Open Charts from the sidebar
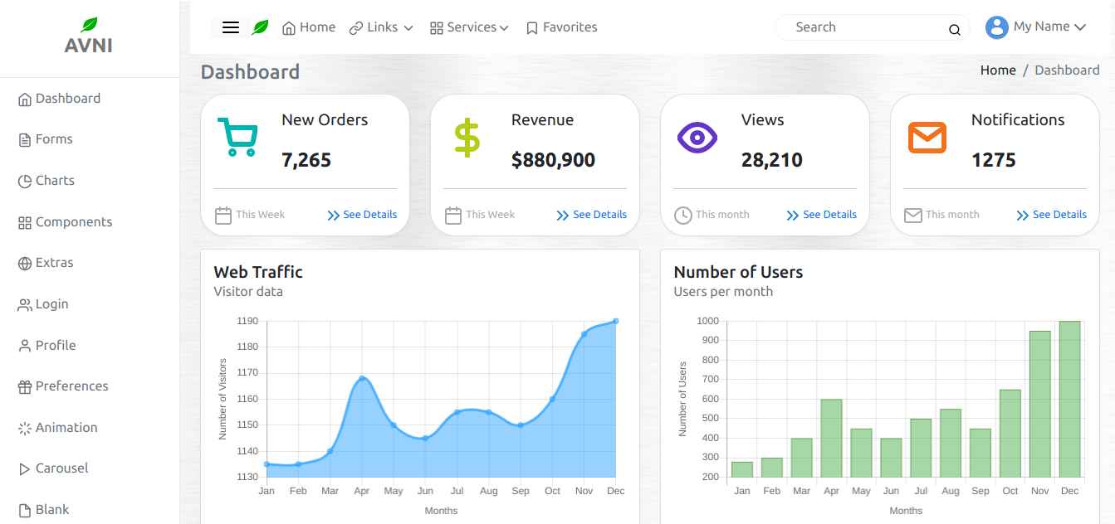1115x524 pixels. pos(55,181)
